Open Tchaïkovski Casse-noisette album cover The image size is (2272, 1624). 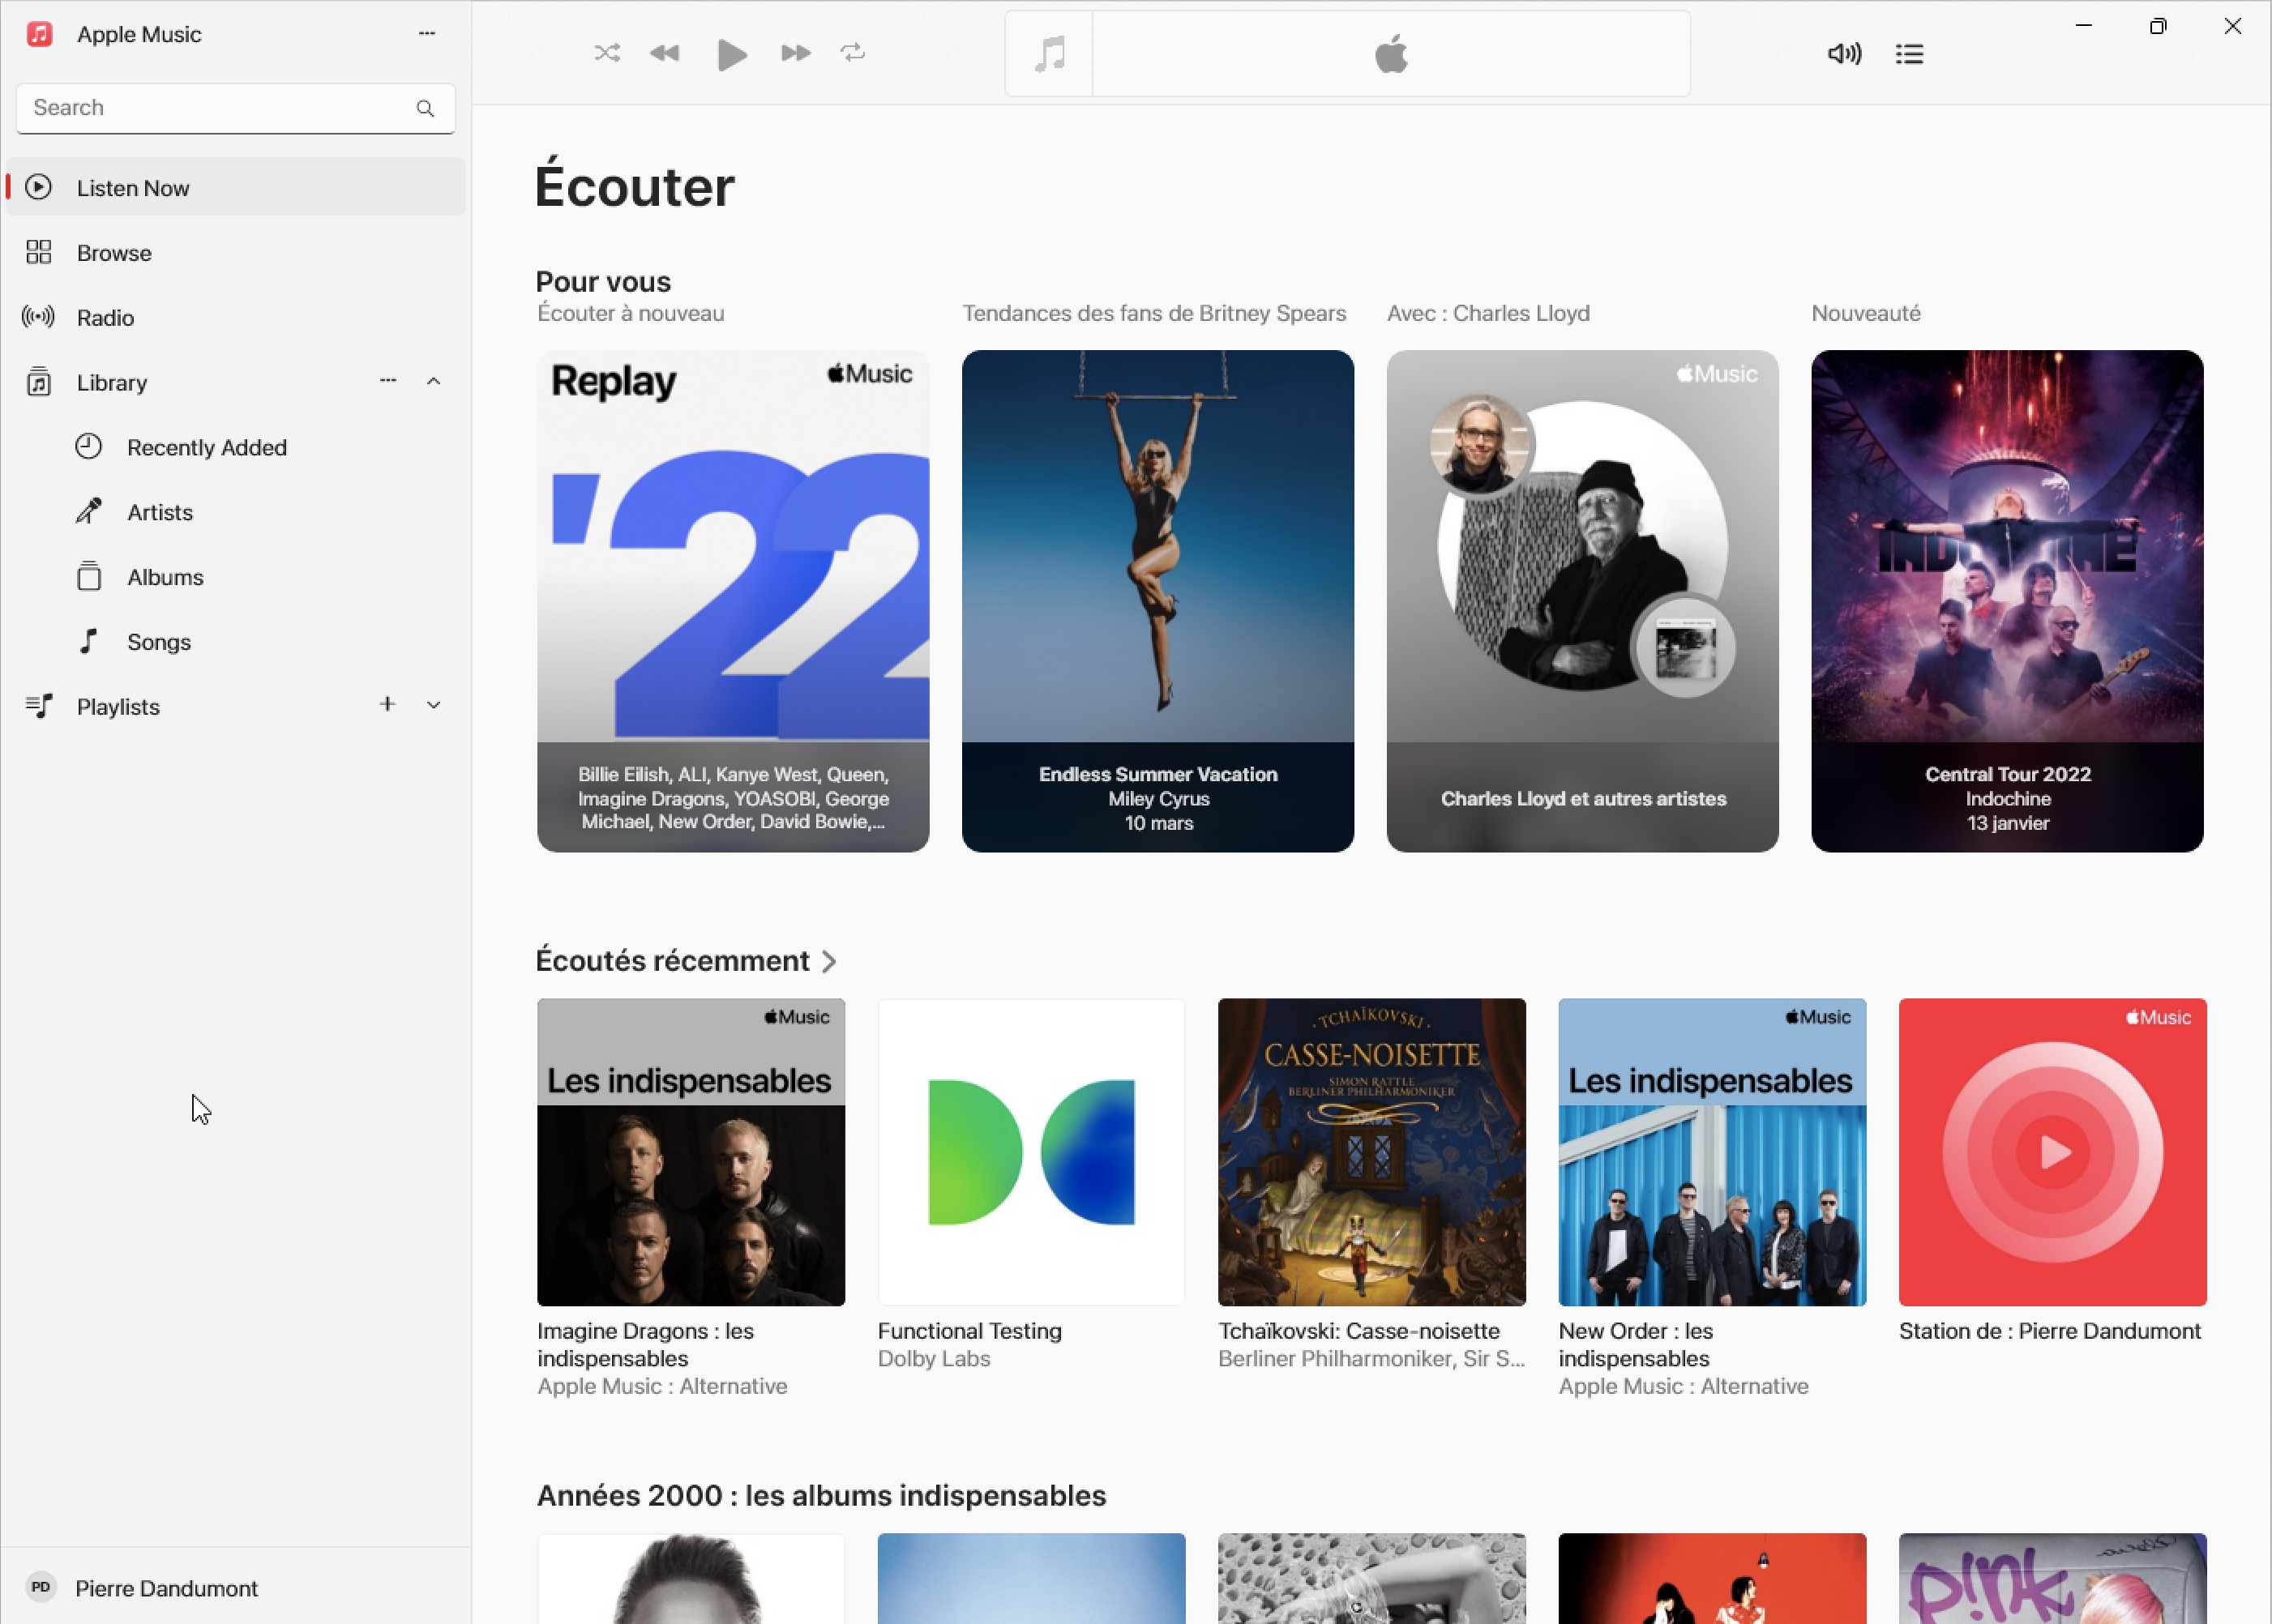(x=1372, y=1152)
